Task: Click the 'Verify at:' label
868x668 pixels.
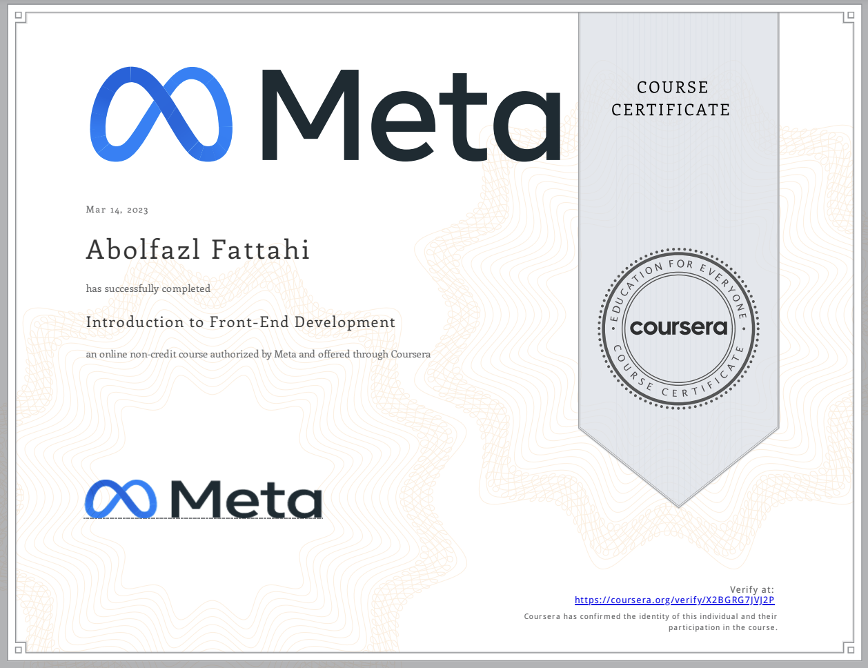Action: (752, 589)
